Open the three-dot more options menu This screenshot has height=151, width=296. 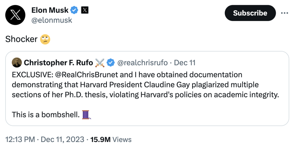click(285, 13)
